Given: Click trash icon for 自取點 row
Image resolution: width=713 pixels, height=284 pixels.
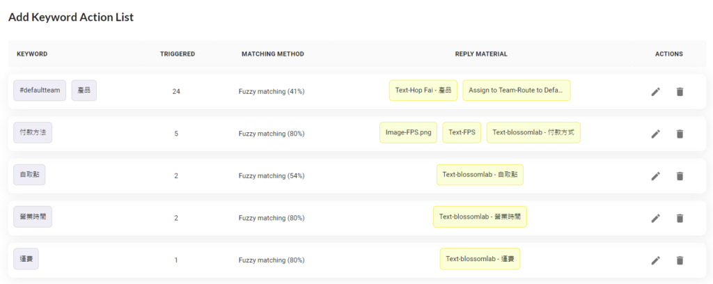Looking at the screenshot, I should (680, 176).
